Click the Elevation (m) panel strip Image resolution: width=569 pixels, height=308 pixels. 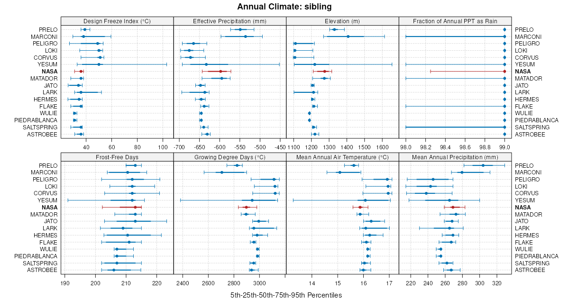(x=342, y=21)
